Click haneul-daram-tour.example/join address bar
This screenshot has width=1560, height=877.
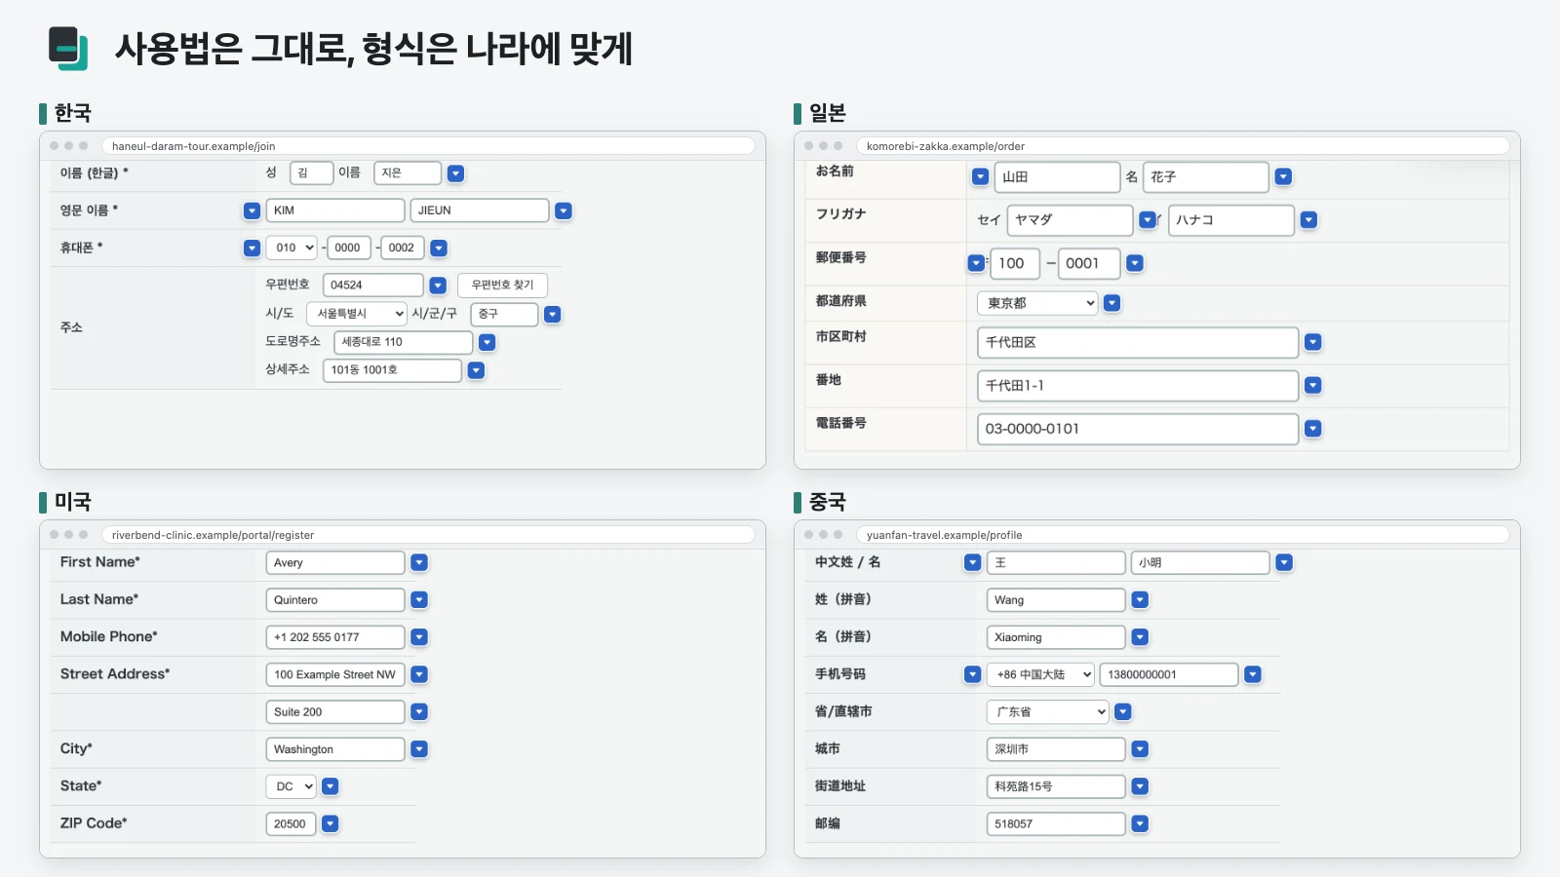428,146
